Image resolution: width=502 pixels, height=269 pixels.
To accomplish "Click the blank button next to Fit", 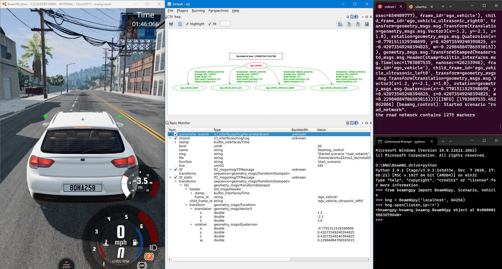I will (x=225, y=24).
